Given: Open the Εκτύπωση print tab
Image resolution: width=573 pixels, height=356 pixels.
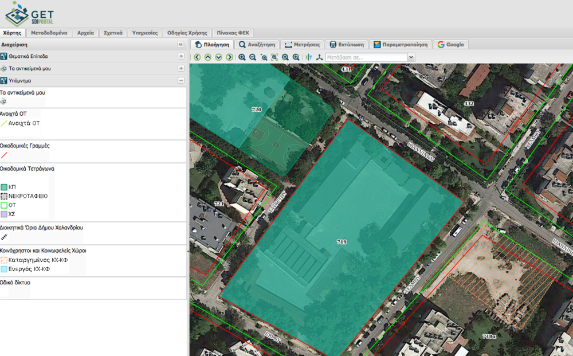Looking at the screenshot, I should coord(346,44).
